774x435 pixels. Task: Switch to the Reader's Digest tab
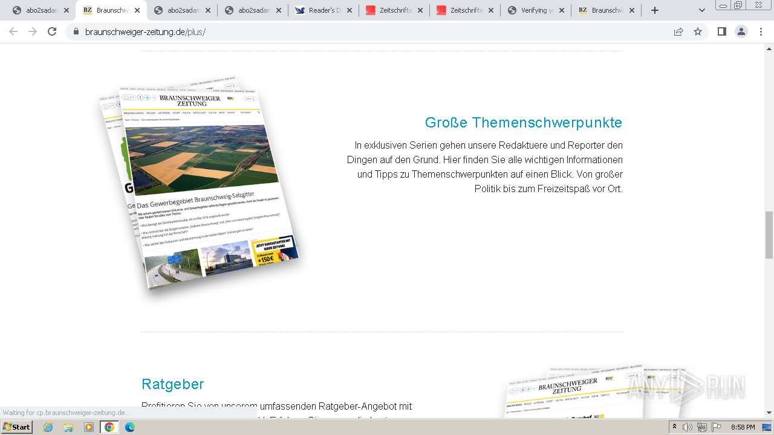[x=324, y=10]
